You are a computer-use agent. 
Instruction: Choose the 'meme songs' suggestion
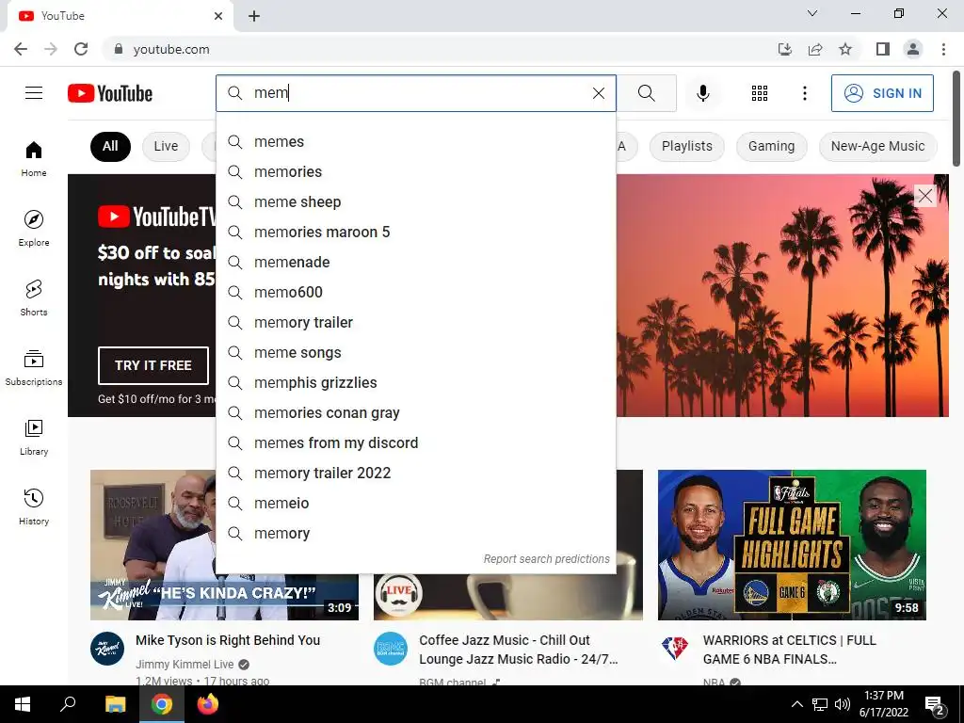(415, 352)
